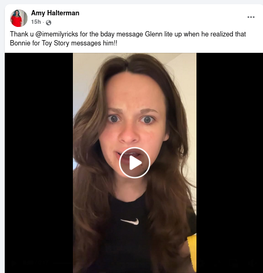Play the video with the circular play button
Image resolution: width=263 pixels, height=273 pixels.
click(x=135, y=163)
